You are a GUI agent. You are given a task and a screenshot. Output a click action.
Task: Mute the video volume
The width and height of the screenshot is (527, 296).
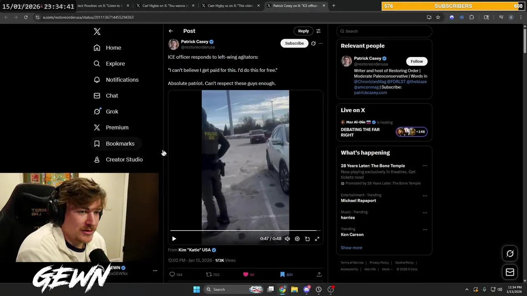tap(287, 238)
